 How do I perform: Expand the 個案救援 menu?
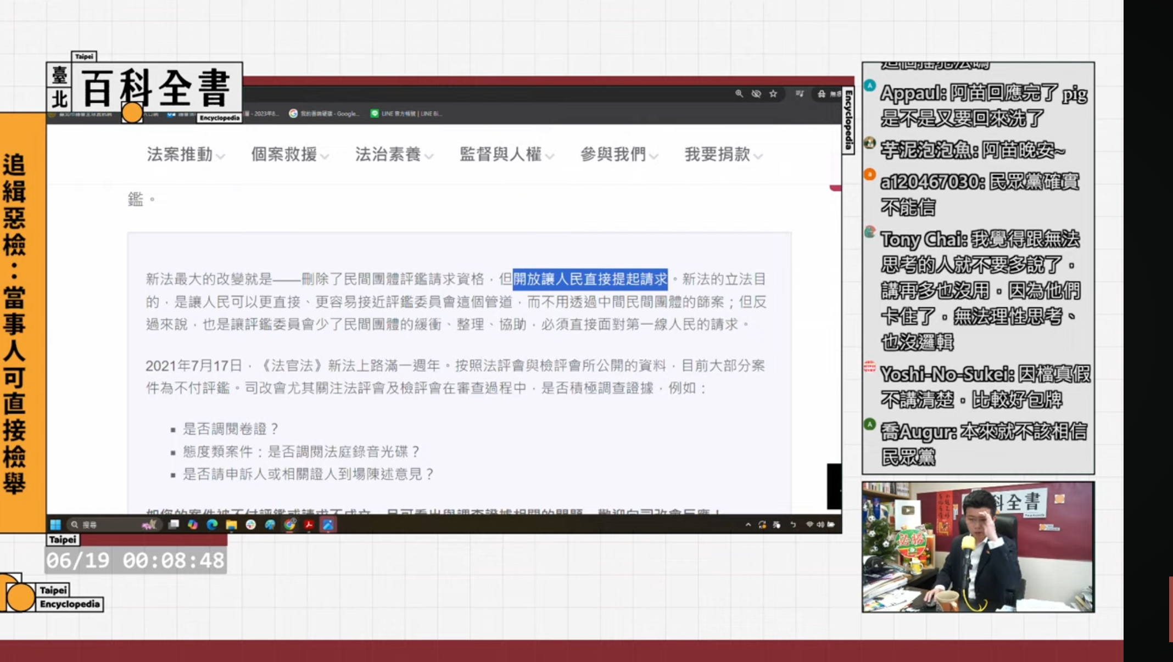tap(290, 155)
